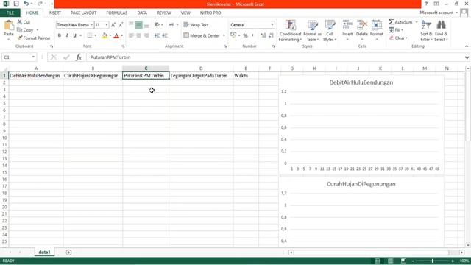The height and width of the screenshot is (265, 471).
Task: Click the zoom slider handle
Action: [433, 261]
